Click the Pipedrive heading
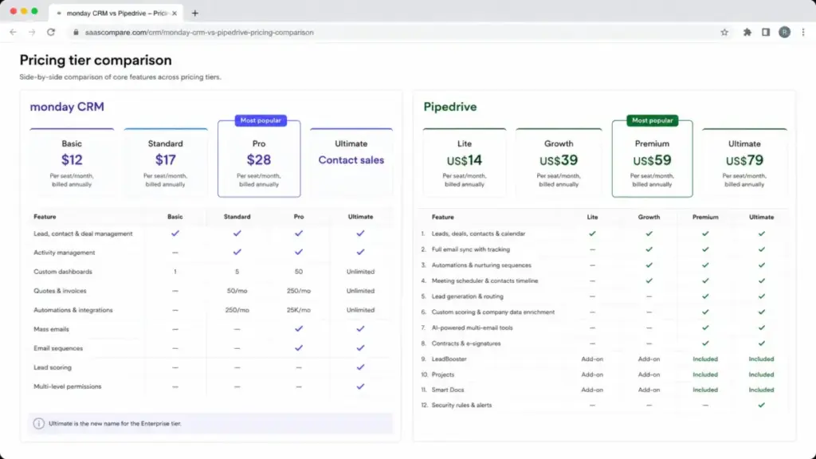816x459 pixels. tap(450, 107)
